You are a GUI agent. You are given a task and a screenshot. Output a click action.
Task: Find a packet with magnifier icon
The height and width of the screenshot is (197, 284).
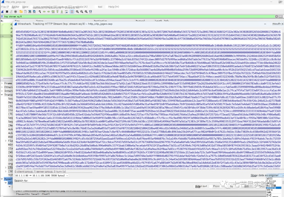(40, 12)
